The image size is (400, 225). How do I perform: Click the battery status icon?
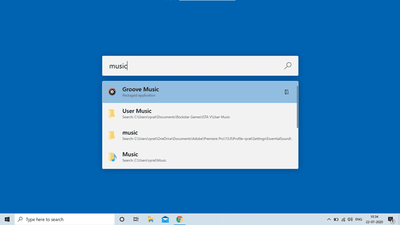tap(336, 219)
